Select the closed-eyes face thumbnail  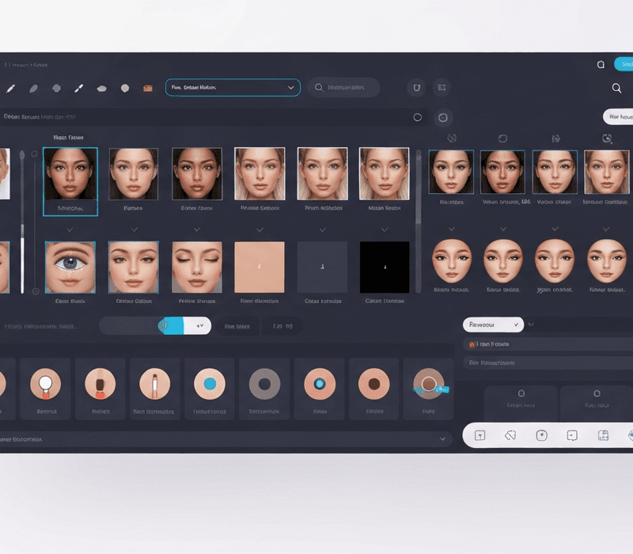coord(197,267)
